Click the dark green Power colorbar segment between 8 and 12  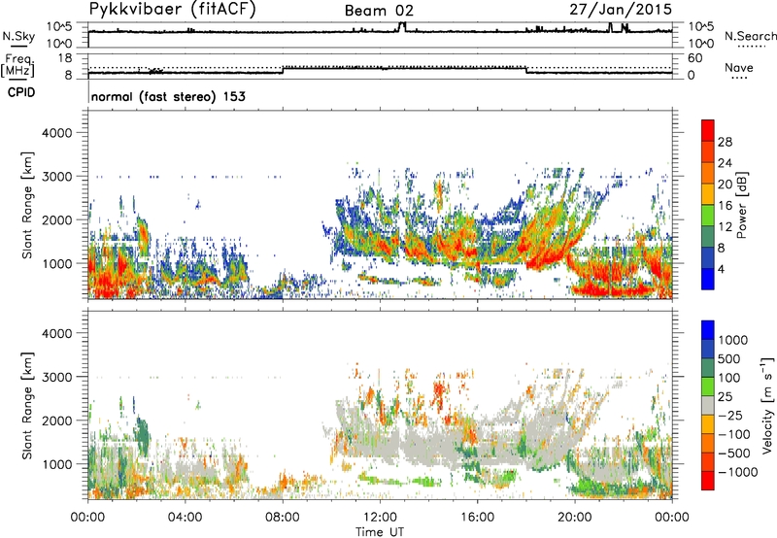click(x=708, y=236)
